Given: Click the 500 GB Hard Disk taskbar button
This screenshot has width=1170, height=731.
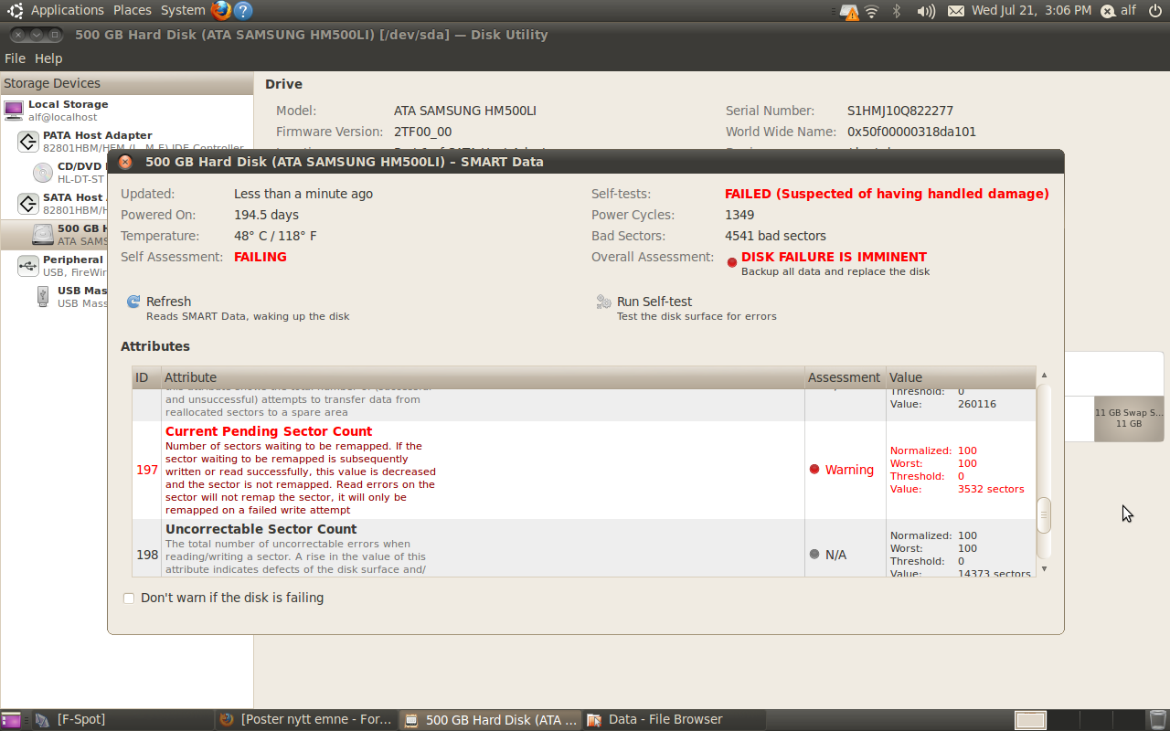Looking at the screenshot, I should pyautogui.click(x=490, y=720).
